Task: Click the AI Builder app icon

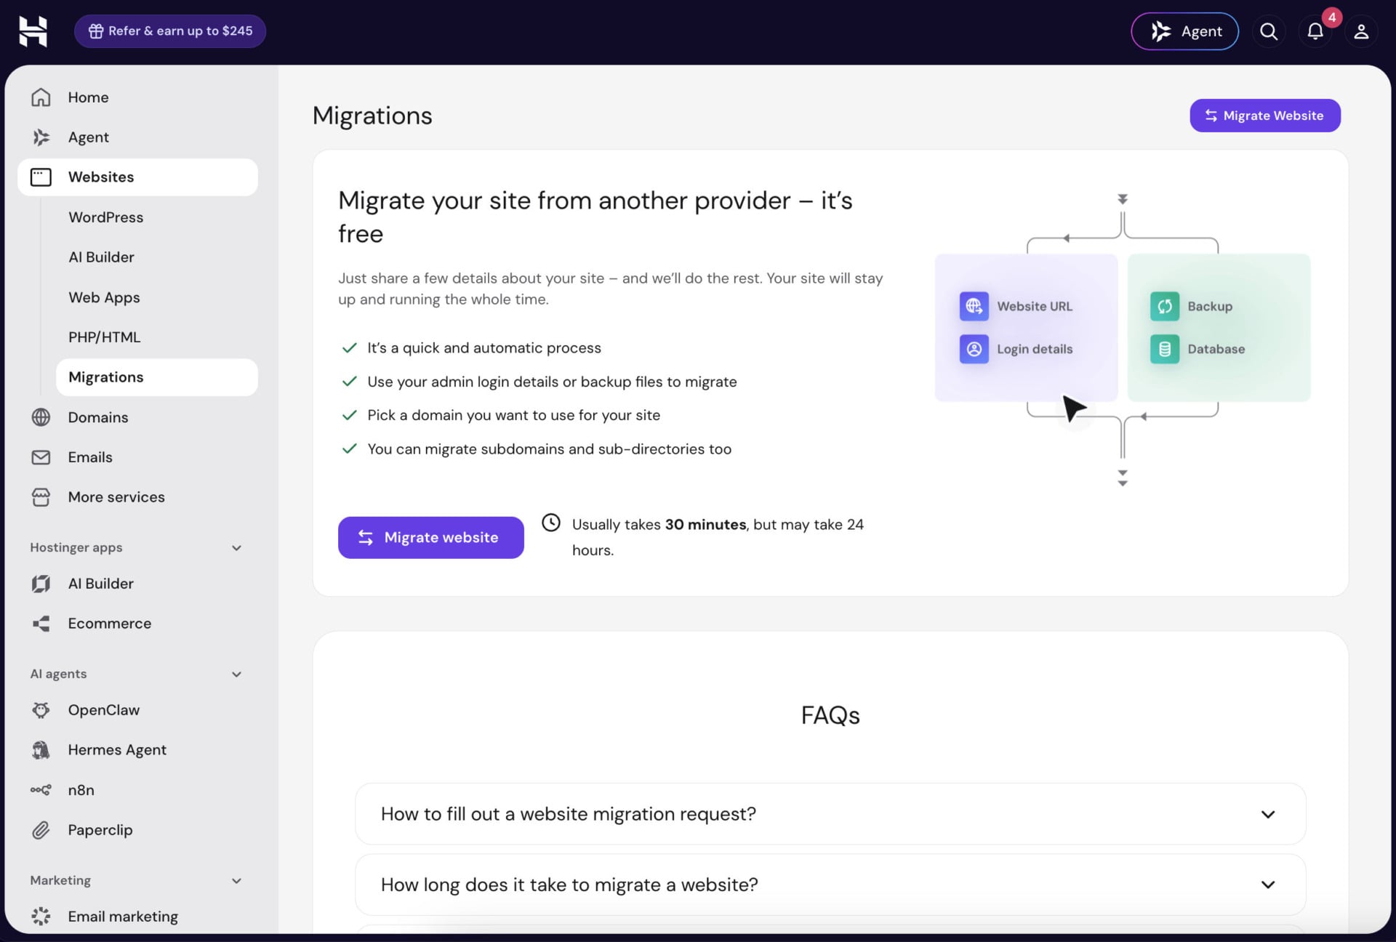Action: coord(41,584)
